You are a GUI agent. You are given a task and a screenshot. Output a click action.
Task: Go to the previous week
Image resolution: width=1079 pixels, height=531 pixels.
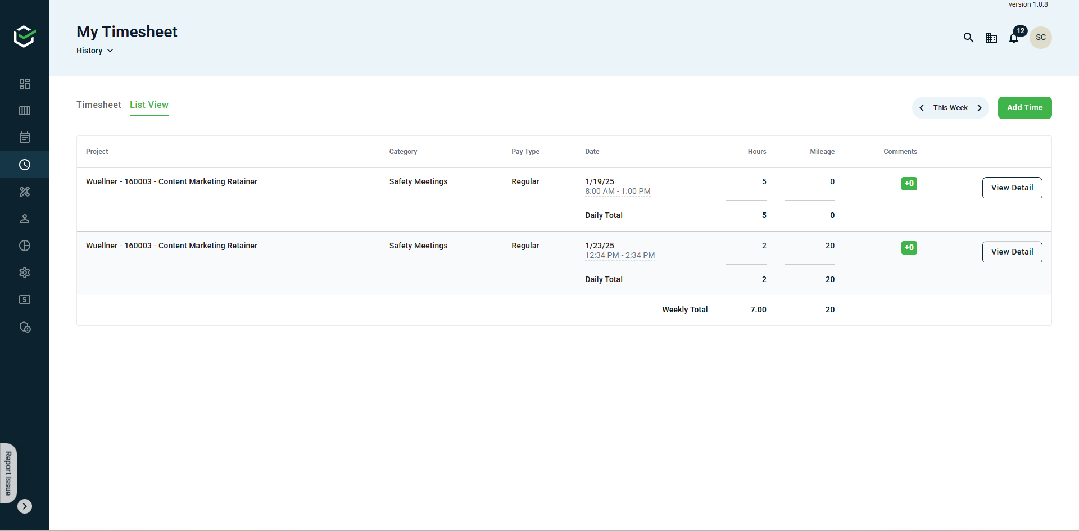pyautogui.click(x=922, y=108)
